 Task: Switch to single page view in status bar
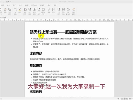tap(122, 98)
